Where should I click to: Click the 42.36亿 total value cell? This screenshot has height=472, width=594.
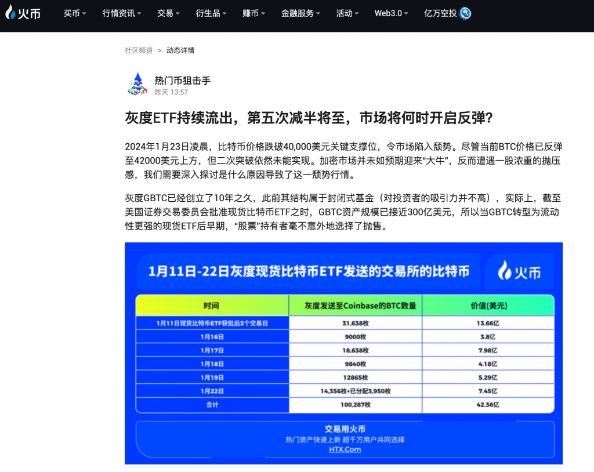(488, 405)
